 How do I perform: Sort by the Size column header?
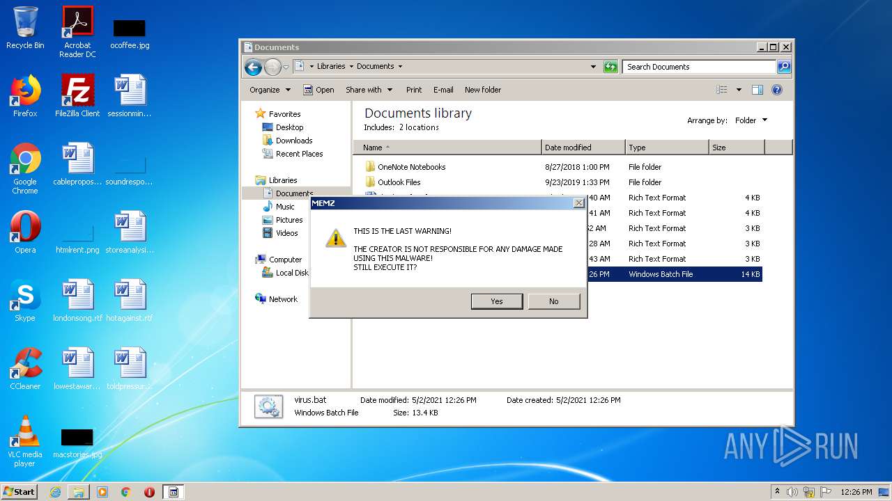click(737, 148)
